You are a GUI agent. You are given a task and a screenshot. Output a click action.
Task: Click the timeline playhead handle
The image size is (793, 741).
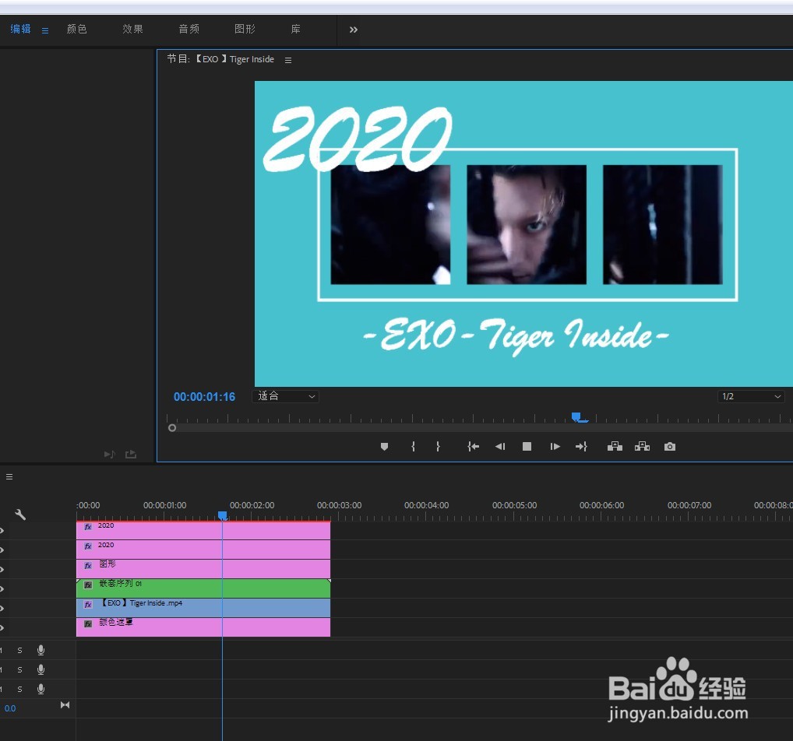[x=223, y=515]
